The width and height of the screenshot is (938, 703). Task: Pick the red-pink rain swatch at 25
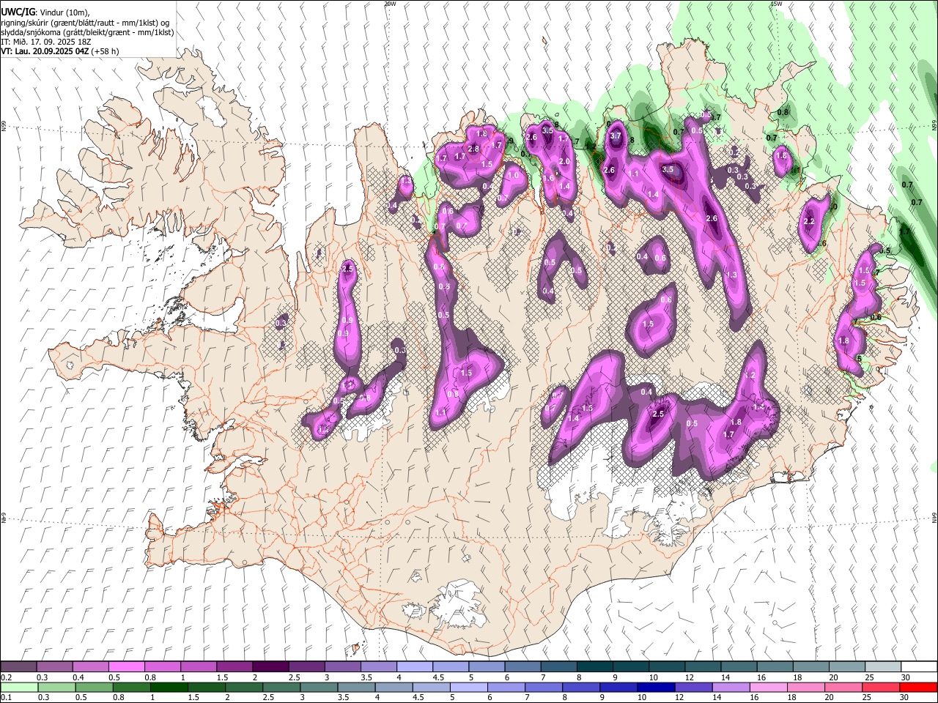pyautogui.click(x=881, y=687)
